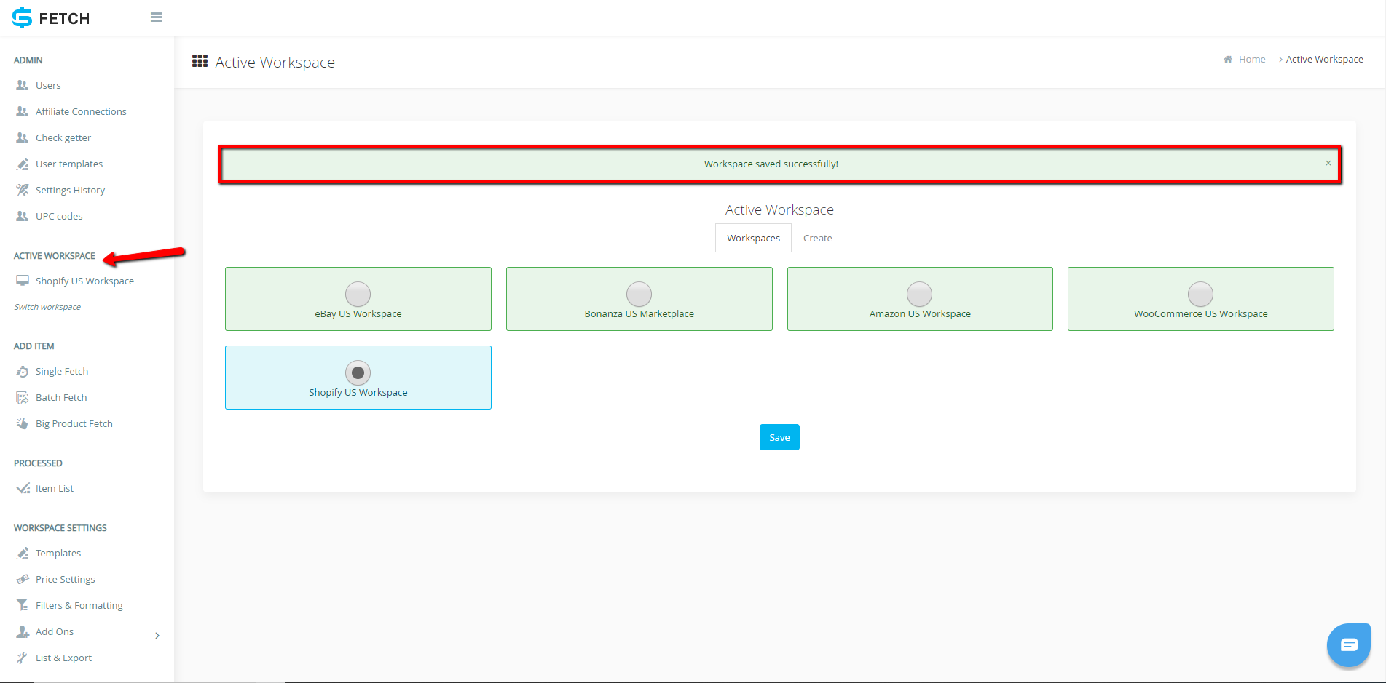The width and height of the screenshot is (1386, 683).
Task: Click the Batch Fetch icon
Action: 23,397
